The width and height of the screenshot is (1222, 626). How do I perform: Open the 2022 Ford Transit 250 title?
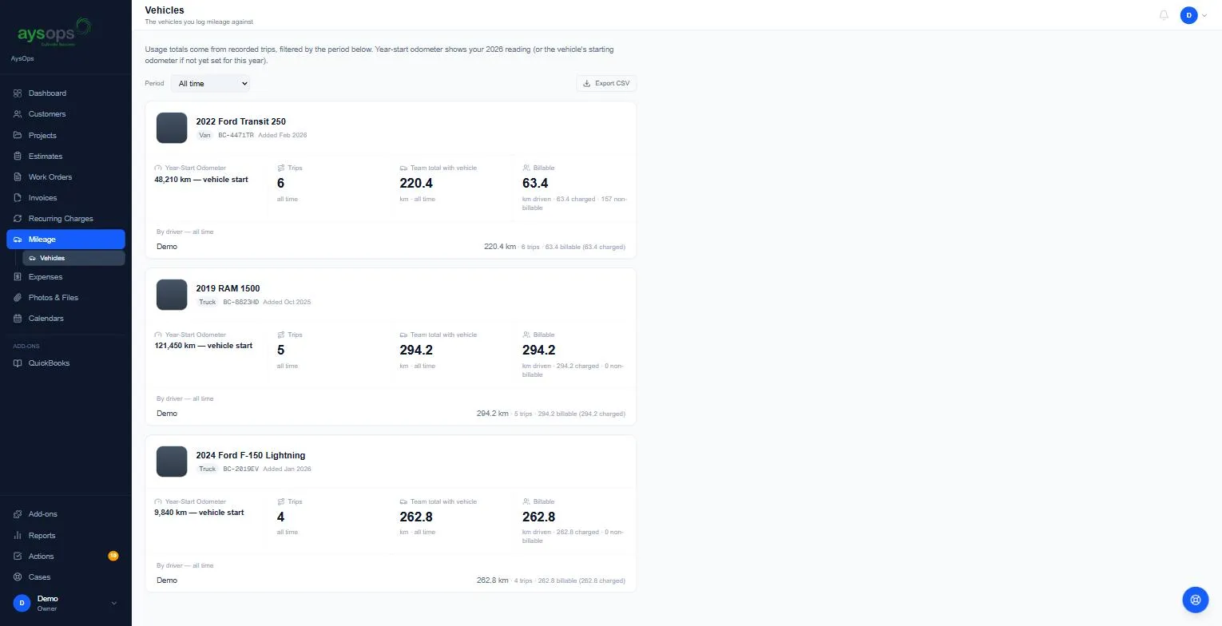pos(240,121)
